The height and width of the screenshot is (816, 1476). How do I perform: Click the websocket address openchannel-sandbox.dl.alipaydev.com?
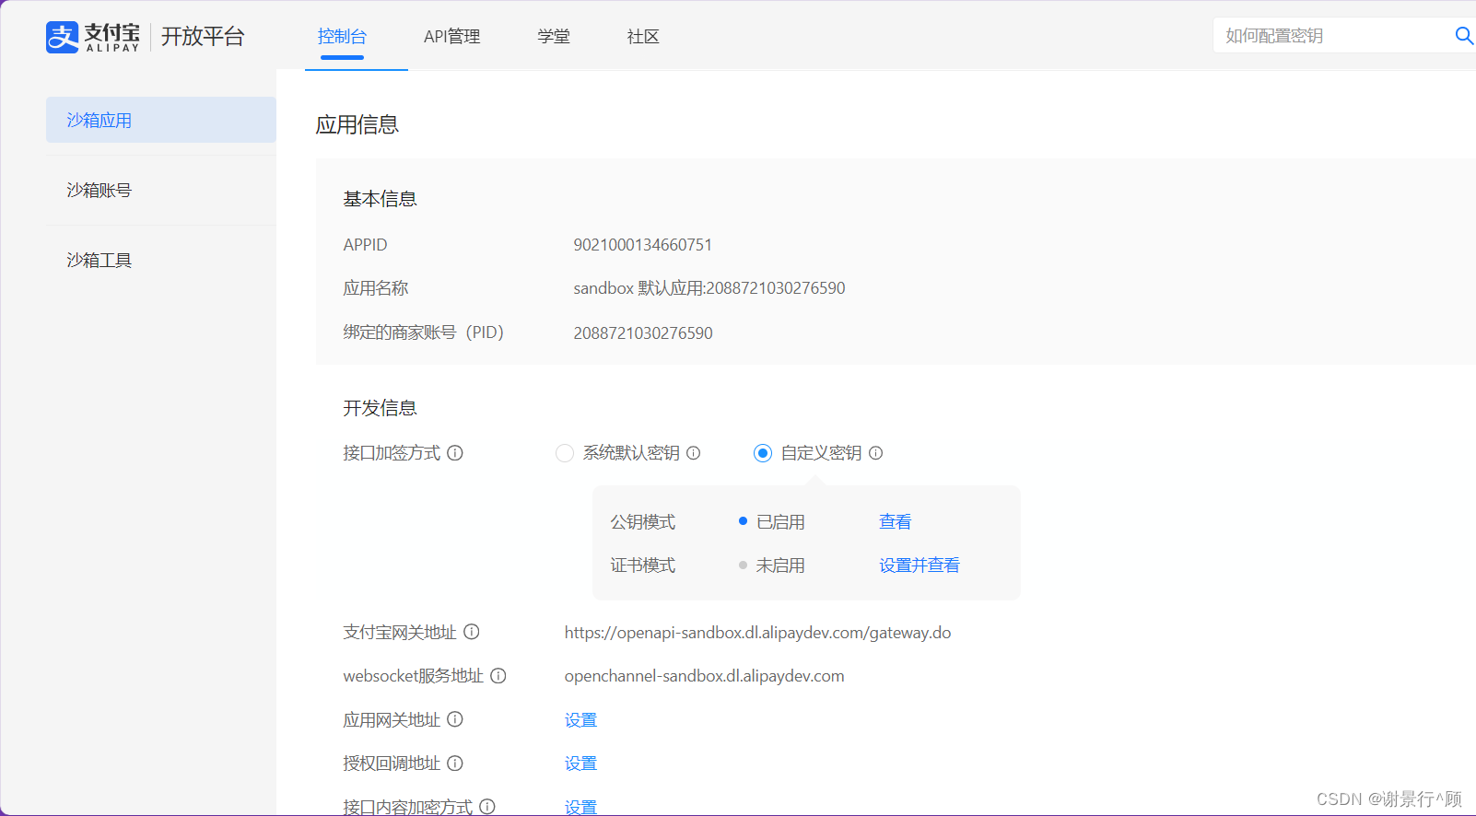(x=704, y=676)
